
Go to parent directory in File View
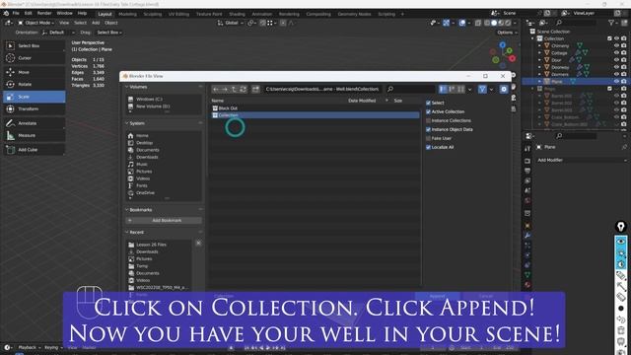[x=234, y=89]
